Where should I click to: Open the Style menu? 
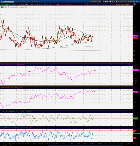click(112, 2)
